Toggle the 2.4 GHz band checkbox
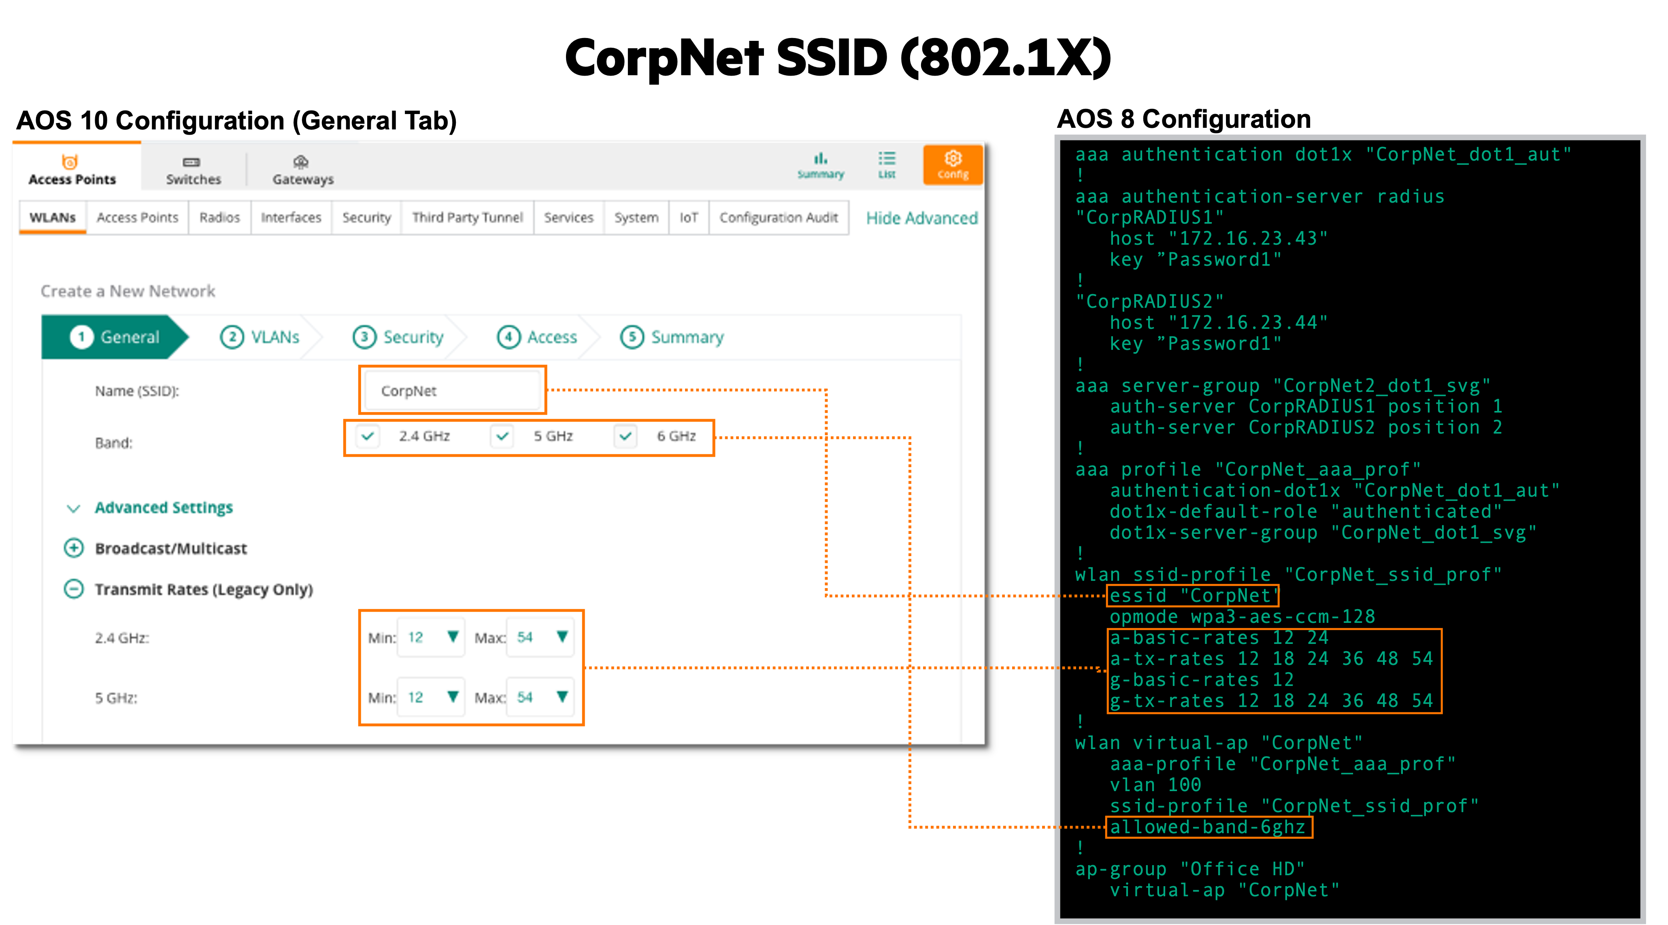The height and width of the screenshot is (925, 1668). click(x=368, y=436)
